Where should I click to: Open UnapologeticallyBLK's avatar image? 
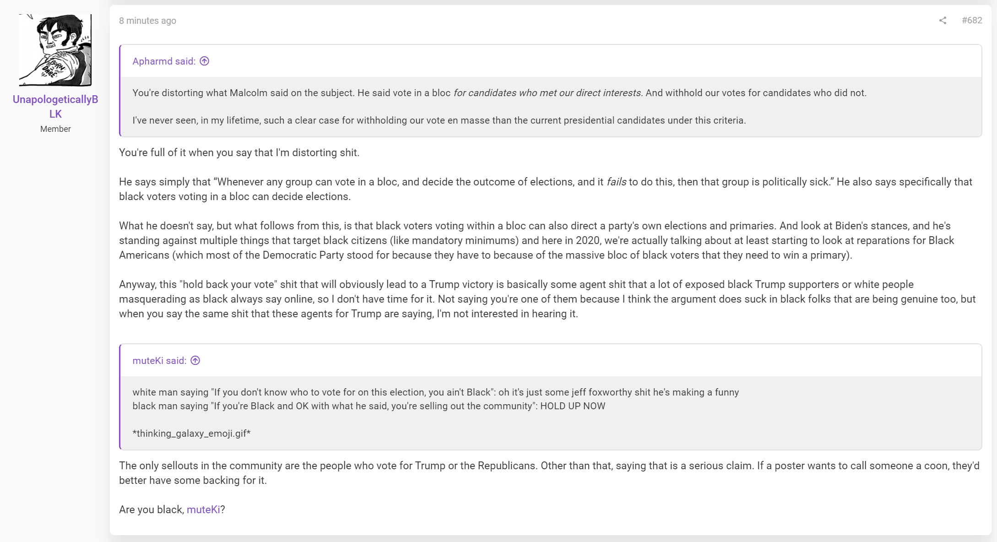tap(55, 50)
